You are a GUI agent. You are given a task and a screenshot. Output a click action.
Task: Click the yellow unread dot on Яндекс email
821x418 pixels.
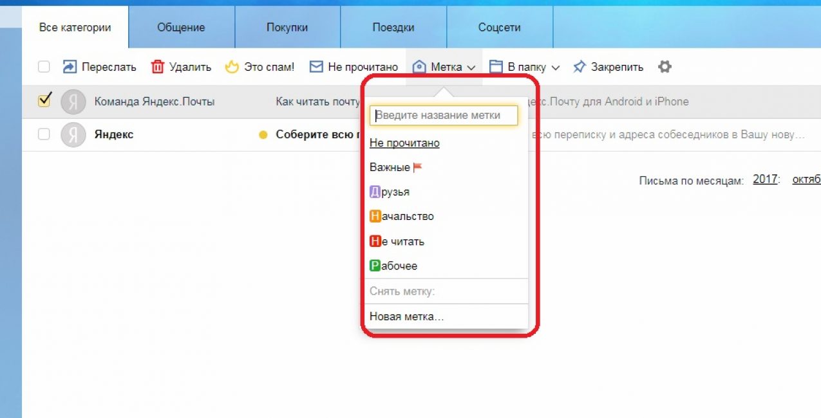click(263, 135)
